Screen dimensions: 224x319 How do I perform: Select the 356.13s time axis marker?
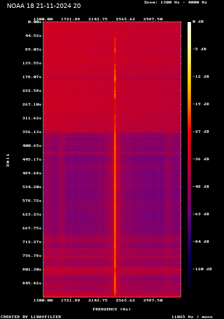pyautogui.click(x=32, y=132)
